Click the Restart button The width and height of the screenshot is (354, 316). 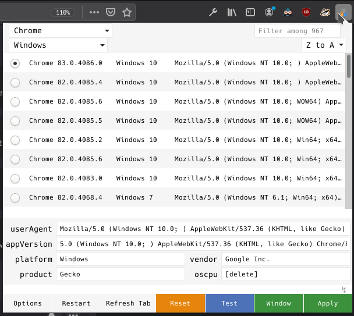[x=76, y=303]
